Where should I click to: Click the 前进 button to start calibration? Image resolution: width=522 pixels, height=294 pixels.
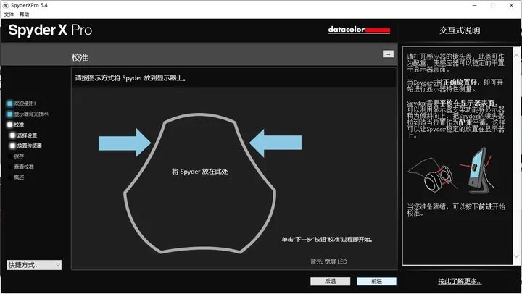[376, 282]
